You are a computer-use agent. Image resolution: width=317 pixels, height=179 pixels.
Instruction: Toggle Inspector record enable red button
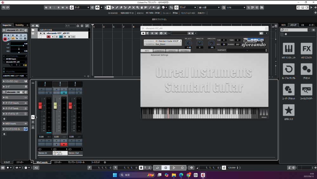tap(5, 39)
